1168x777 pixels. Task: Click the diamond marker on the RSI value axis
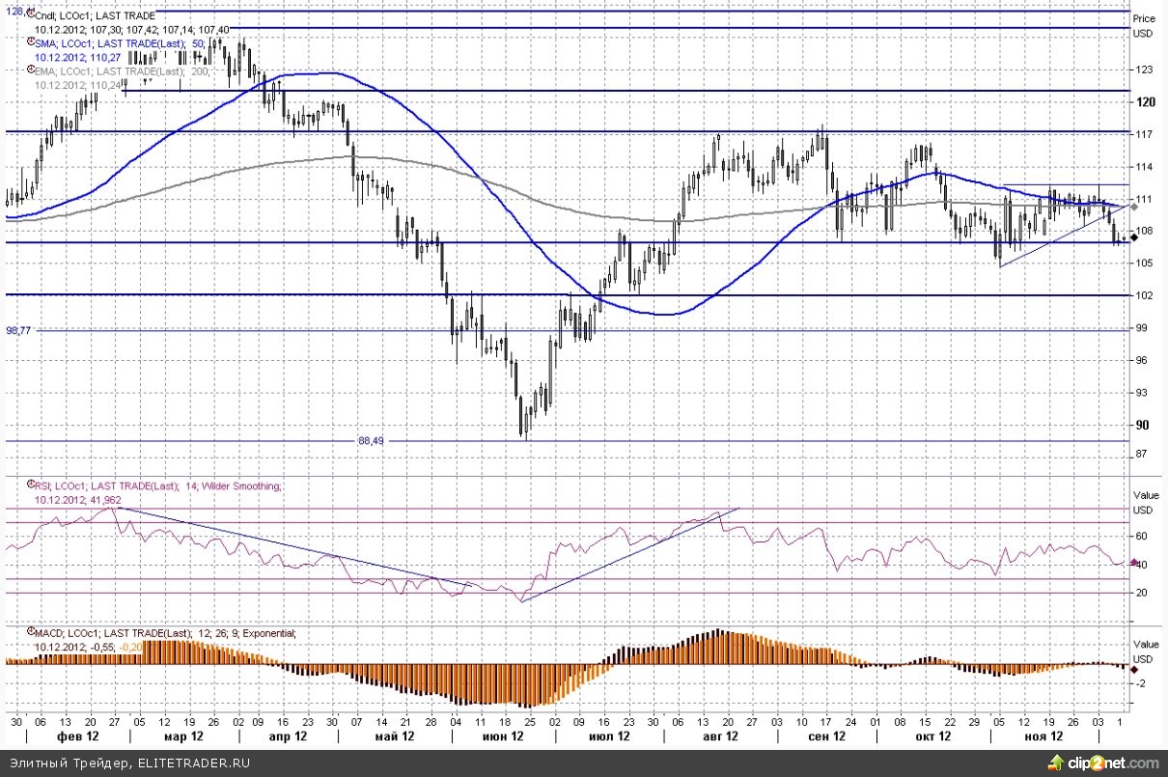click(1135, 561)
